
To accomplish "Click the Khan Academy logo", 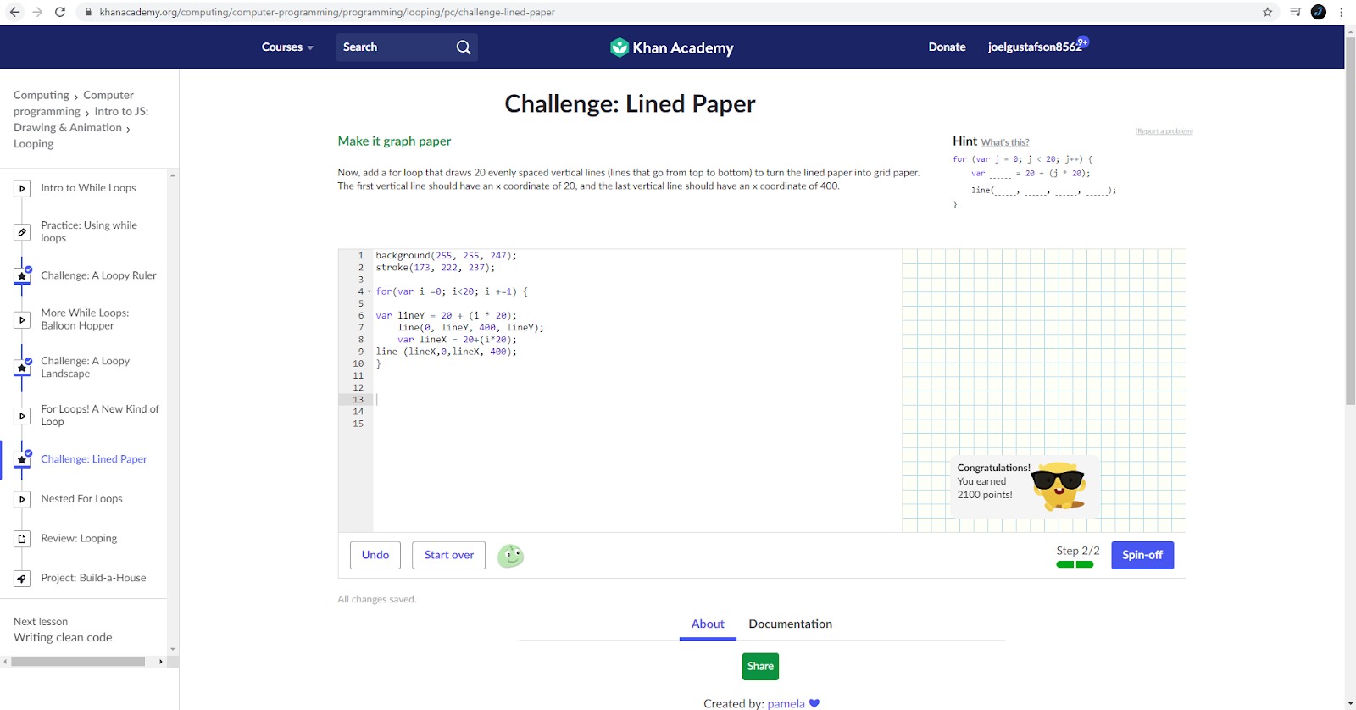I will pos(672,47).
